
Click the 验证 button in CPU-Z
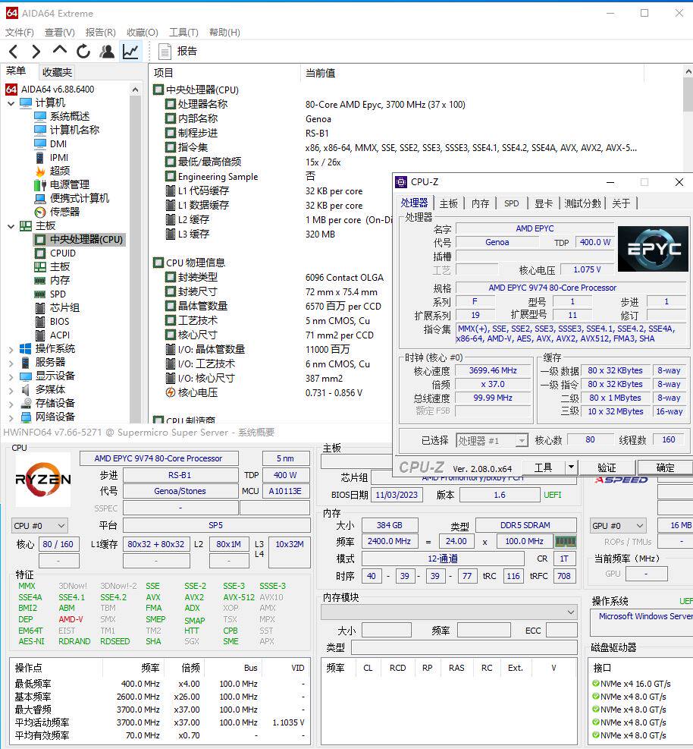(607, 467)
